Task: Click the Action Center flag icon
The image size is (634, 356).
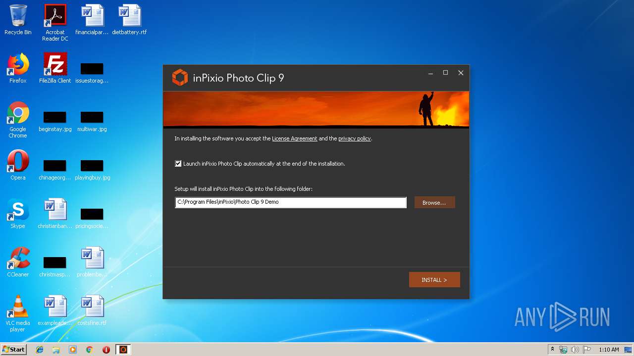Action: pos(587,350)
